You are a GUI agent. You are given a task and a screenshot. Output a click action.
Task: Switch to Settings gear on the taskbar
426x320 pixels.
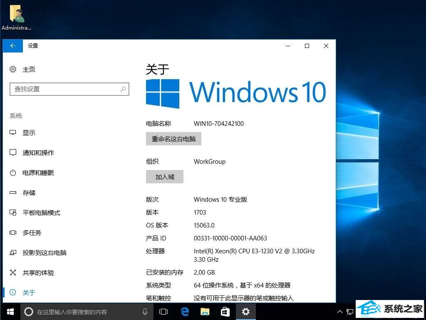tap(245, 312)
